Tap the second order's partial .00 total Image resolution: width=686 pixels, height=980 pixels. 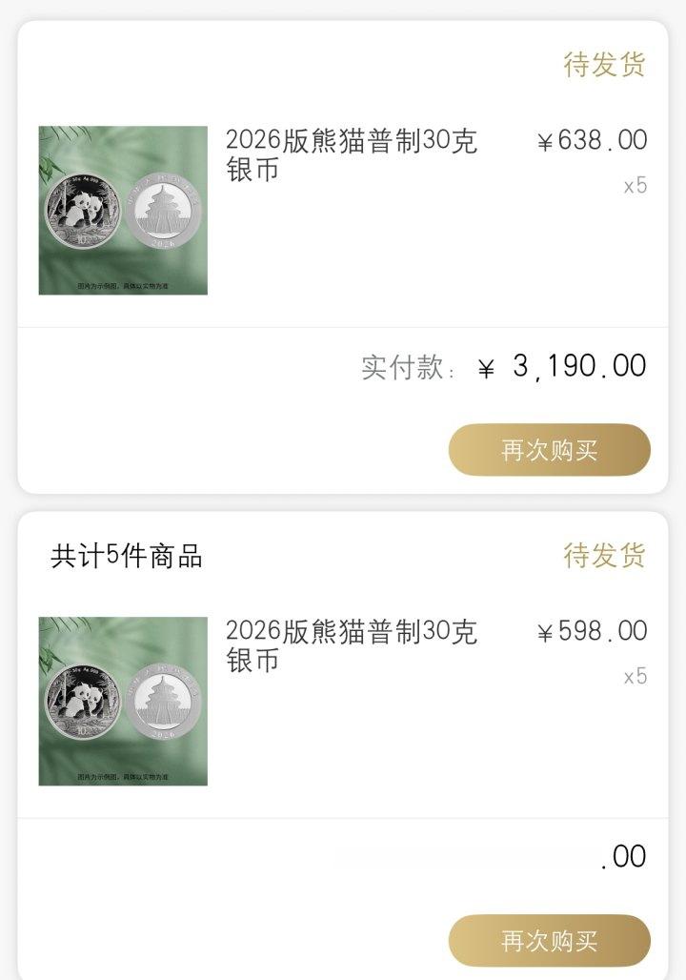click(623, 857)
